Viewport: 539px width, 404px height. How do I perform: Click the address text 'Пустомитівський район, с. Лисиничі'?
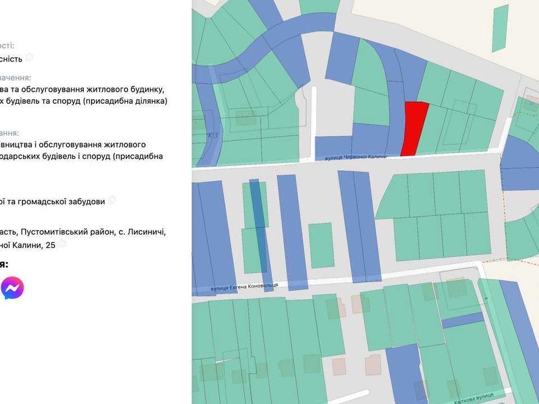pos(93,231)
